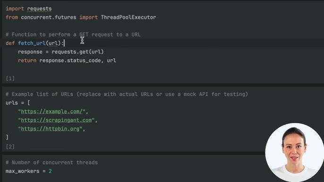Open the https://scrapingant.com link
This screenshot has width=324, height=182.
coord(56,120)
